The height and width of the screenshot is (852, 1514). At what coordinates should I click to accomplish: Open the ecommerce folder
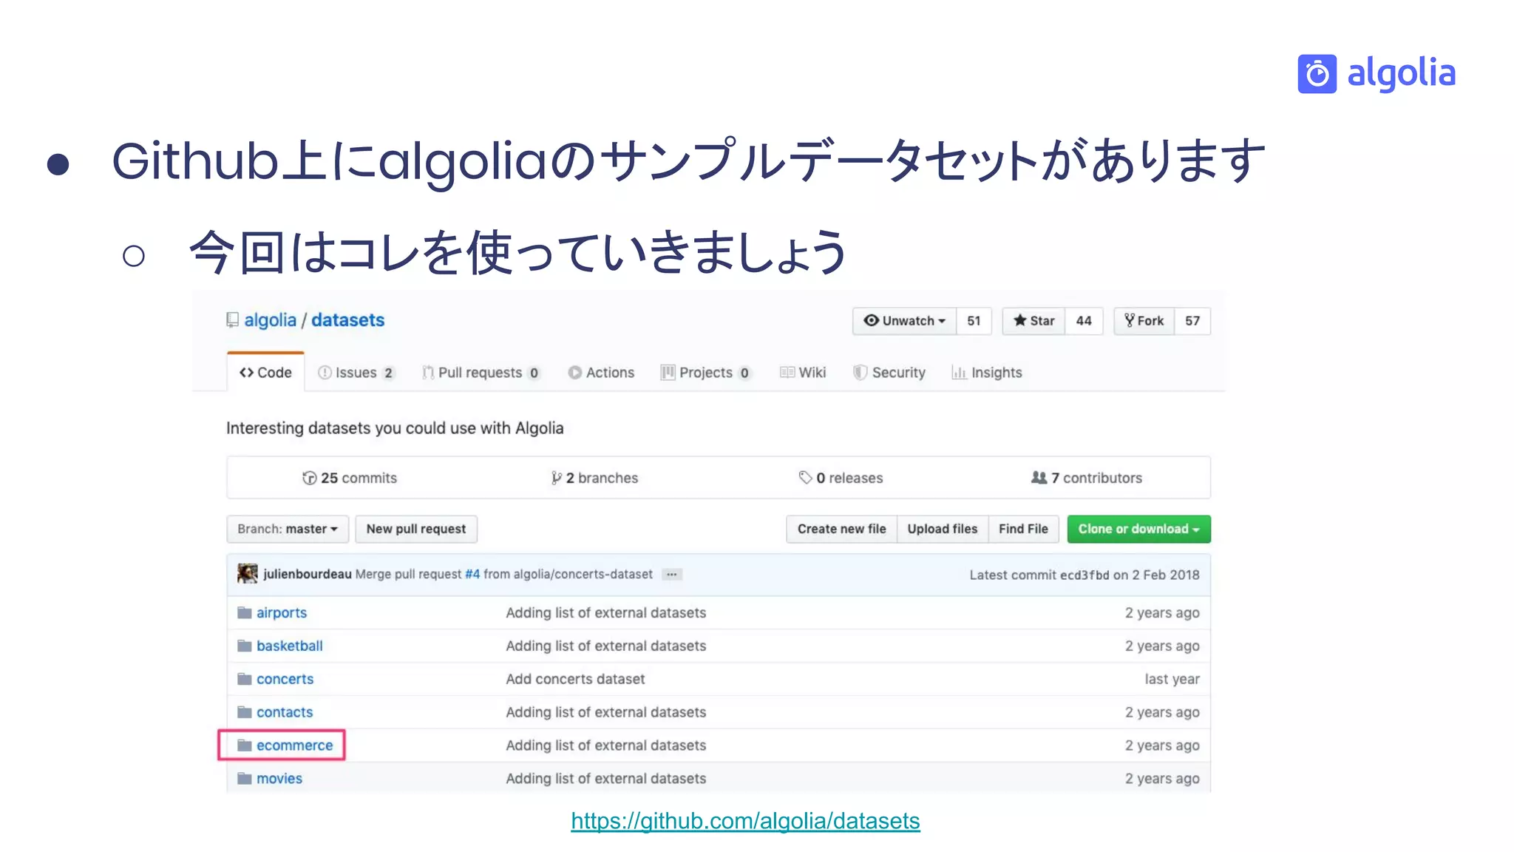click(x=294, y=745)
